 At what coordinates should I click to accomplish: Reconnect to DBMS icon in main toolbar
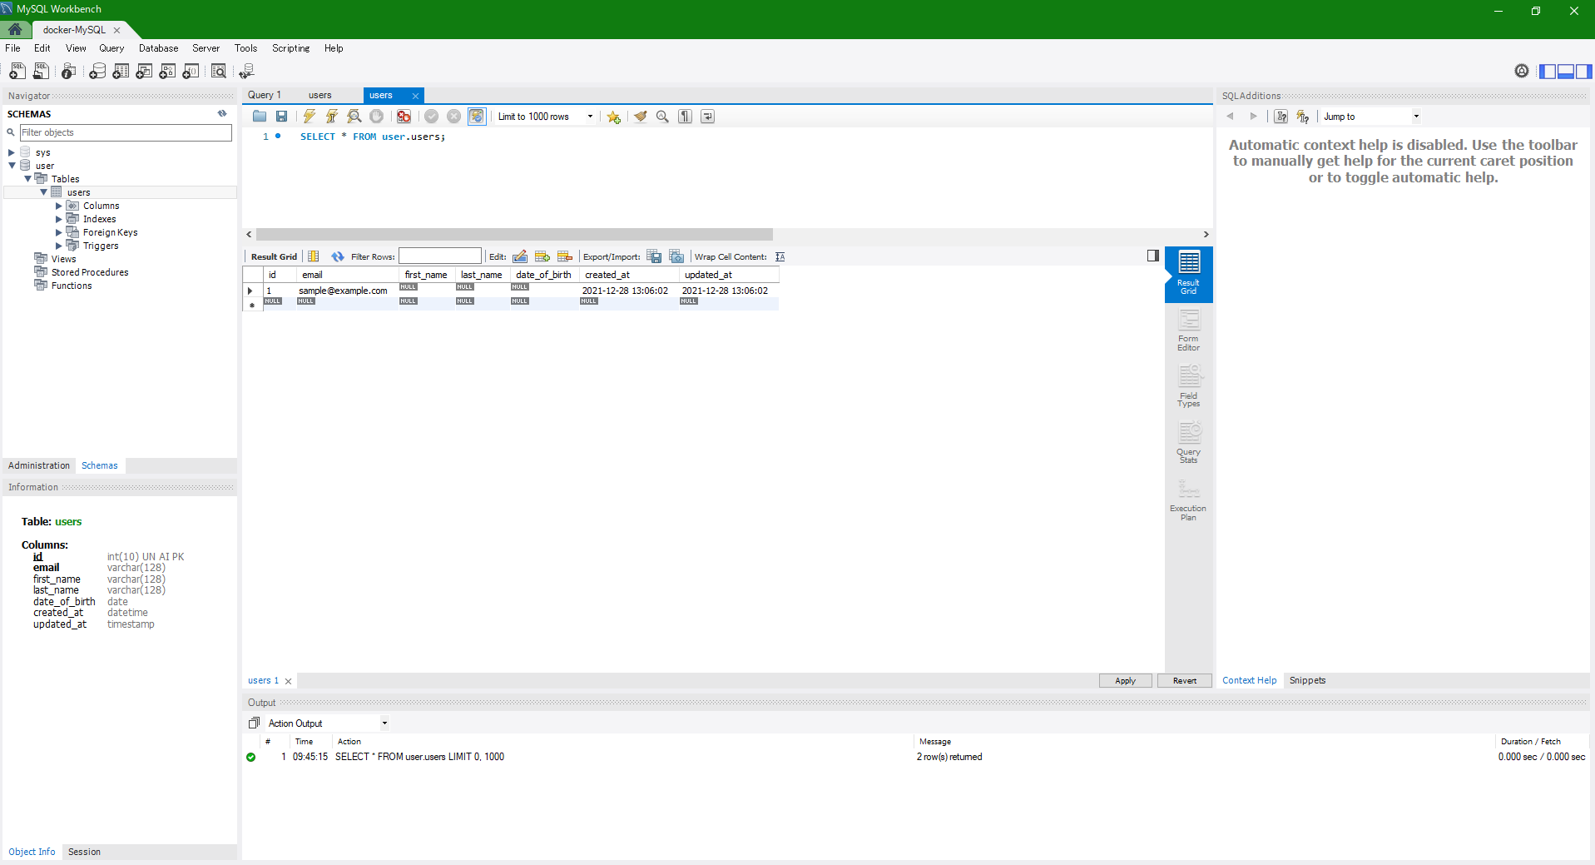tap(246, 72)
